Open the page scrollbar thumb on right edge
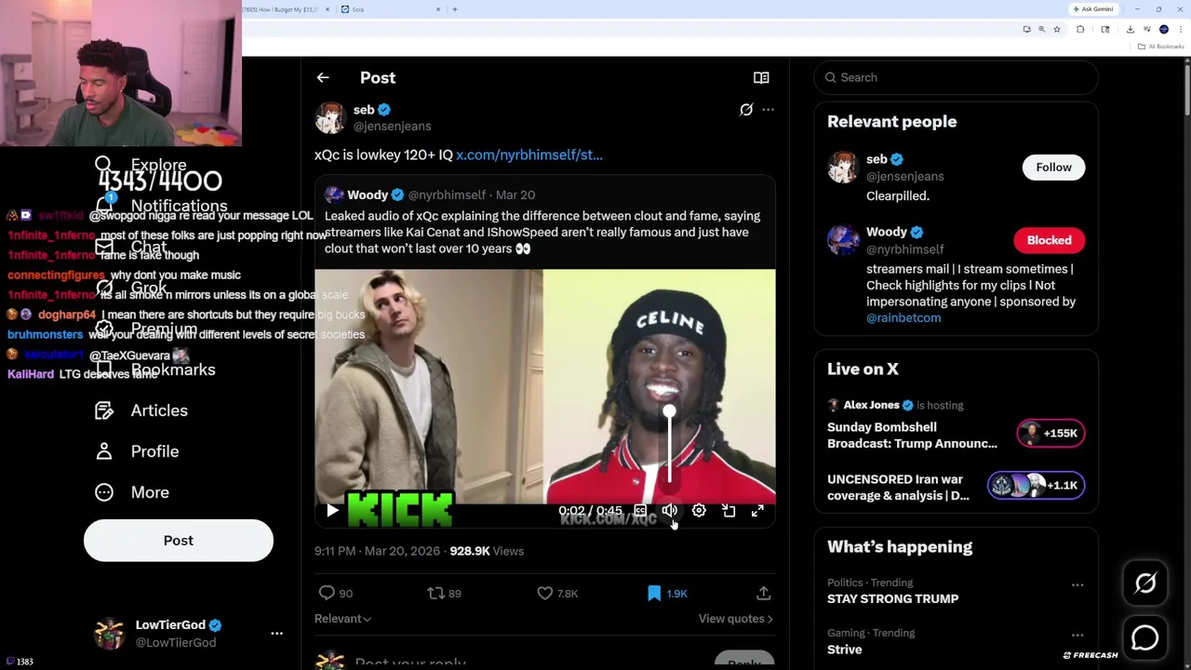1191x670 pixels. tap(1187, 88)
